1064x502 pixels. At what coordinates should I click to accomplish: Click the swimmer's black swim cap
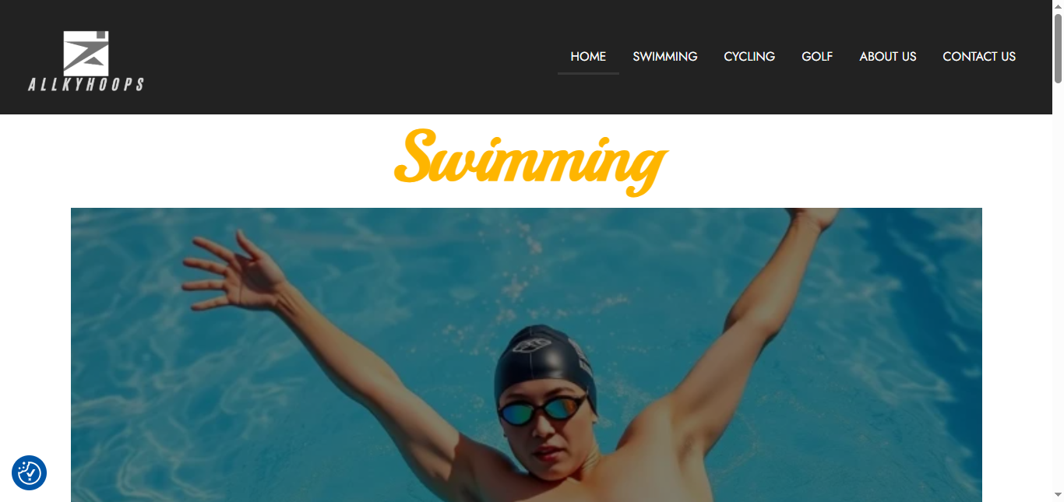click(544, 363)
